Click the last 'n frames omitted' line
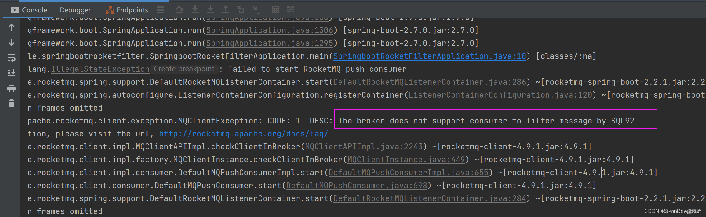Image resolution: width=706 pixels, height=217 pixels. point(65,211)
